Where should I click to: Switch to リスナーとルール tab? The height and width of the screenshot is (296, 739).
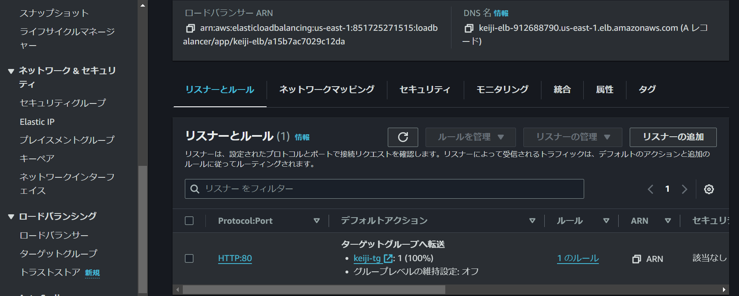click(220, 89)
